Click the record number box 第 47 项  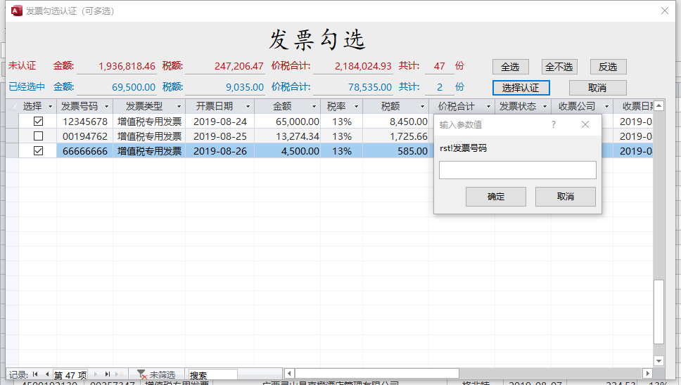click(x=70, y=374)
